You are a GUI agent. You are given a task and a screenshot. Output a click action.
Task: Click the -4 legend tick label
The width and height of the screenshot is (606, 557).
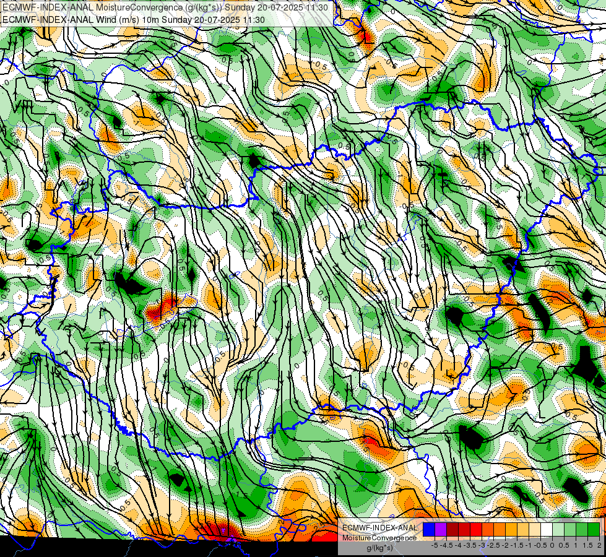458,545
